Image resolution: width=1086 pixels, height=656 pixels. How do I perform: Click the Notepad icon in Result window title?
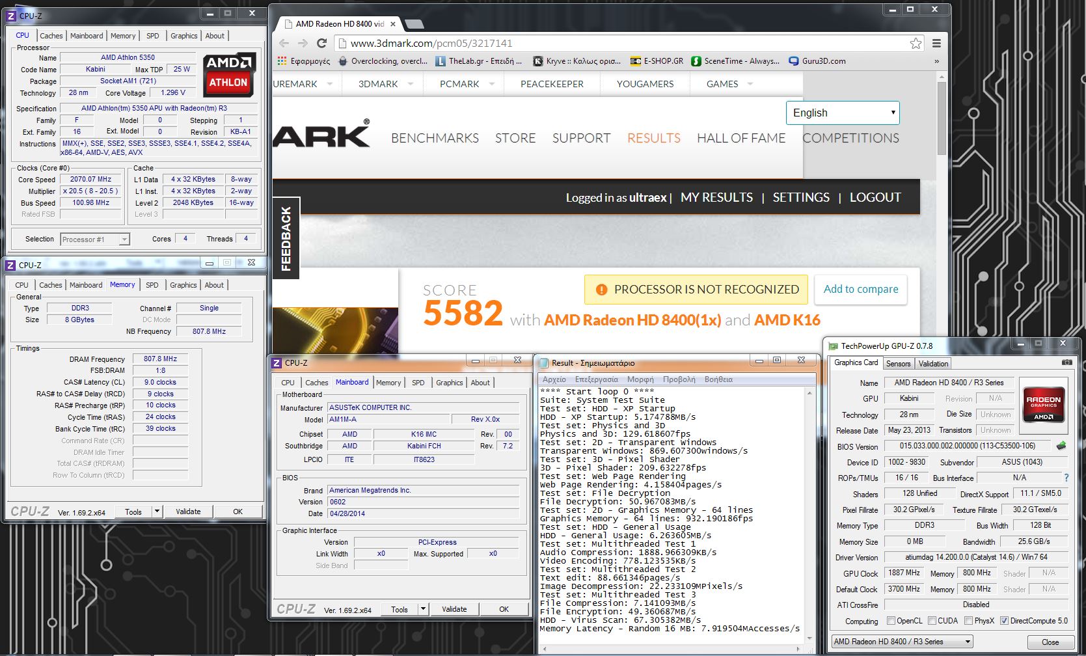point(544,363)
